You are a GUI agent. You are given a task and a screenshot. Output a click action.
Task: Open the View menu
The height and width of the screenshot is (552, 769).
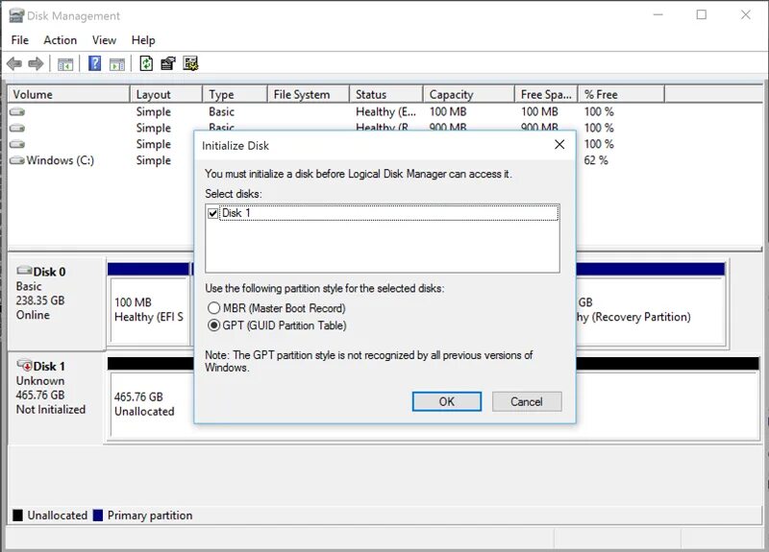coord(104,40)
